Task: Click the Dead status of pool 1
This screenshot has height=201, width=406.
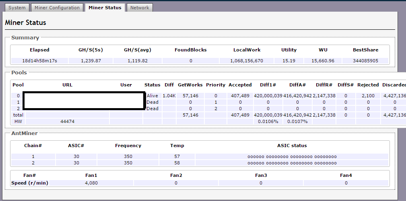Action: tap(153, 102)
